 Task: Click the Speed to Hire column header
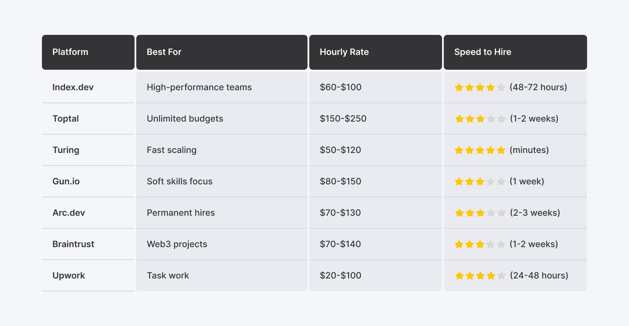coord(483,52)
